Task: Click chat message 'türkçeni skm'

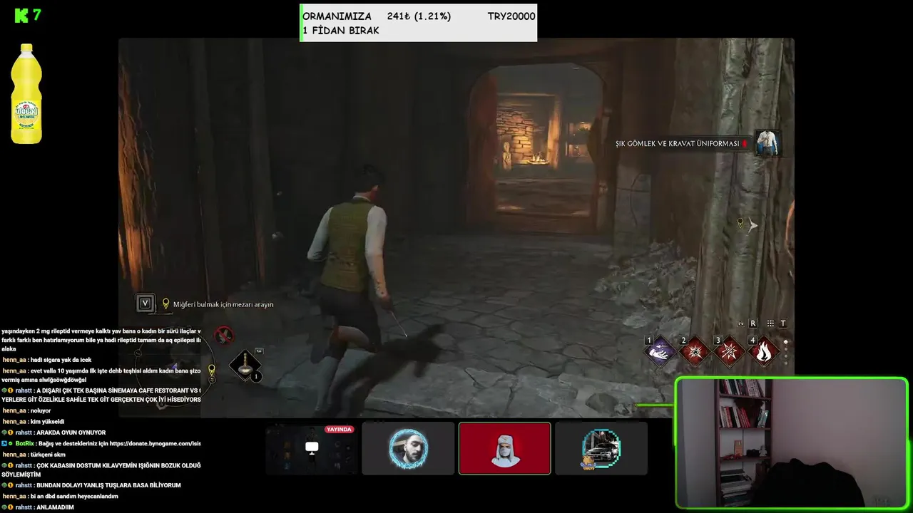Action: 48,455
